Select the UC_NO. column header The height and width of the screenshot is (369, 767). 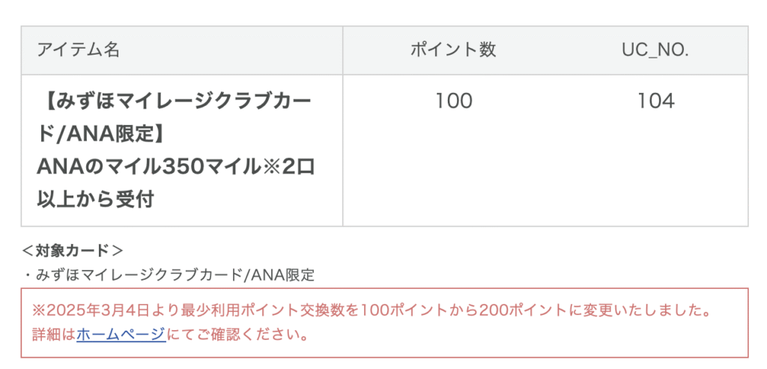pyautogui.click(x=655, y=50)
